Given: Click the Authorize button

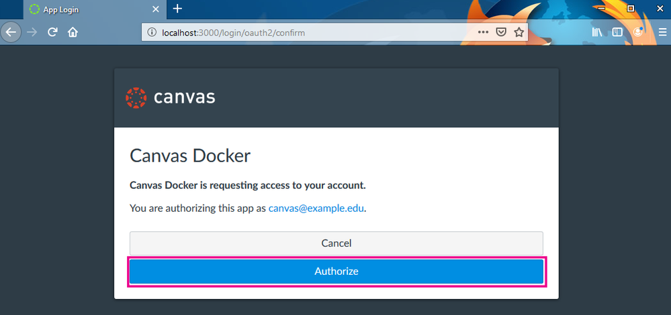Looking at the screenshot, I should 336,271.
